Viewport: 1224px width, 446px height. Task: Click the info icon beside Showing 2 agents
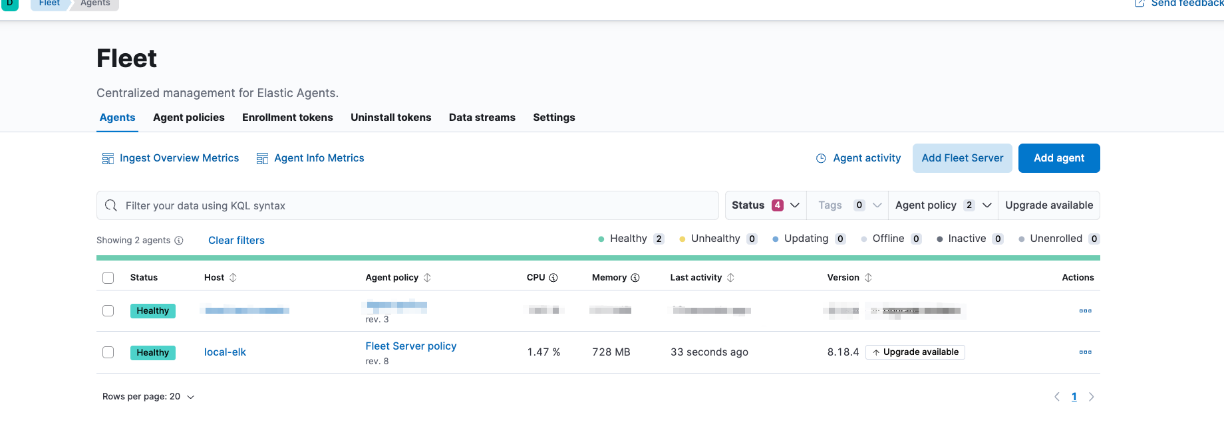pos(179,241)
